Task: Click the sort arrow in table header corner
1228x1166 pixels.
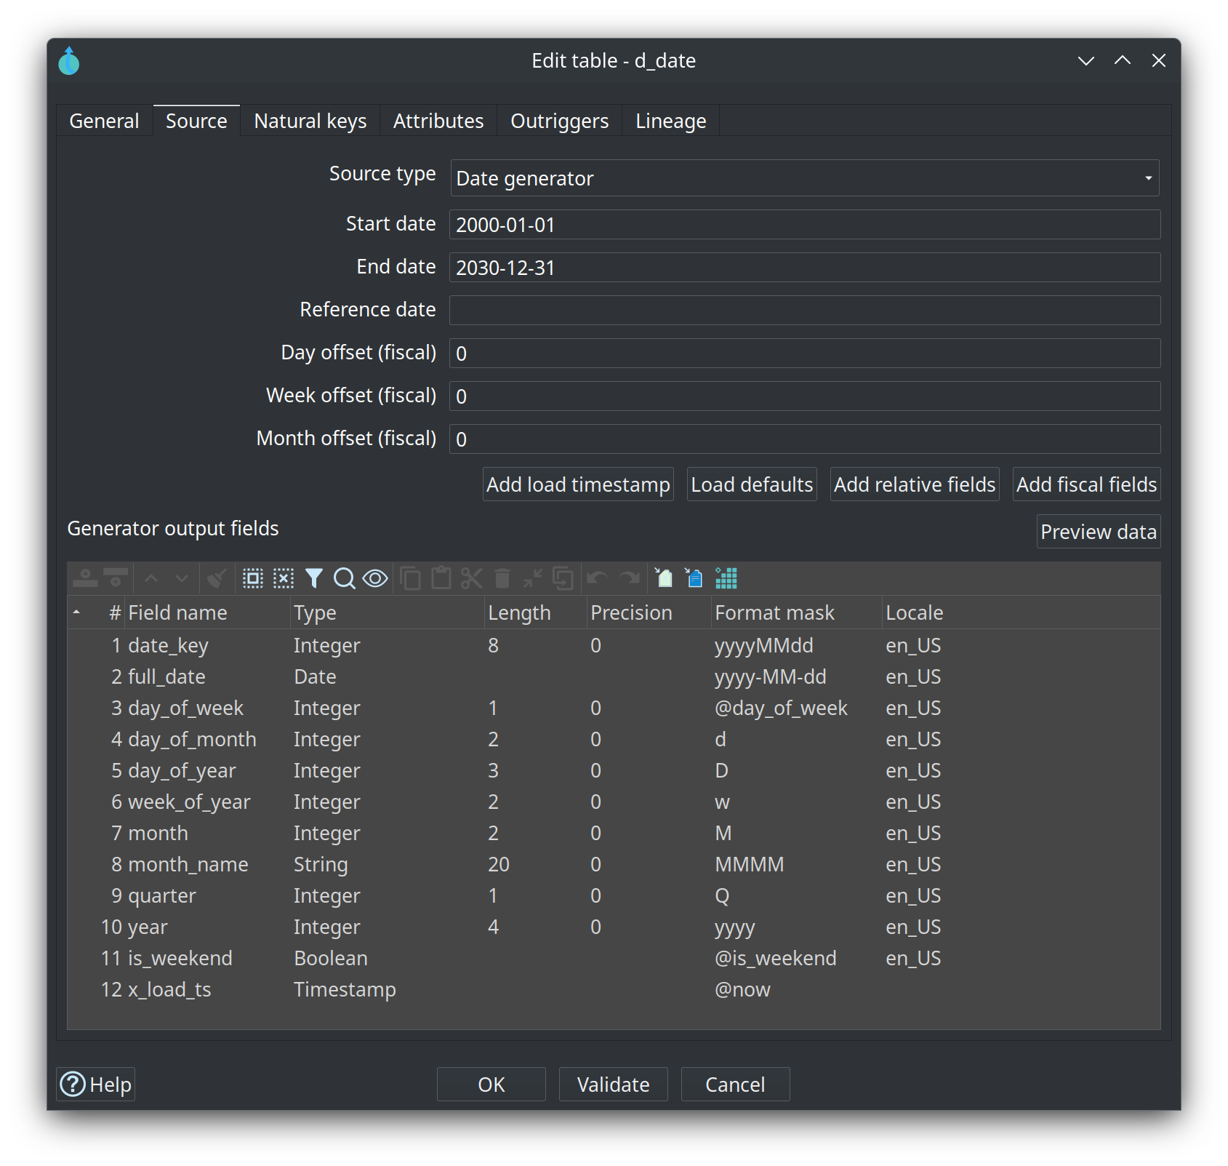Action: (x=76, y=612)
